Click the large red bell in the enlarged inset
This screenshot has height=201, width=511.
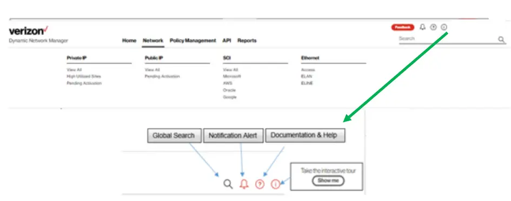[244, 184]
